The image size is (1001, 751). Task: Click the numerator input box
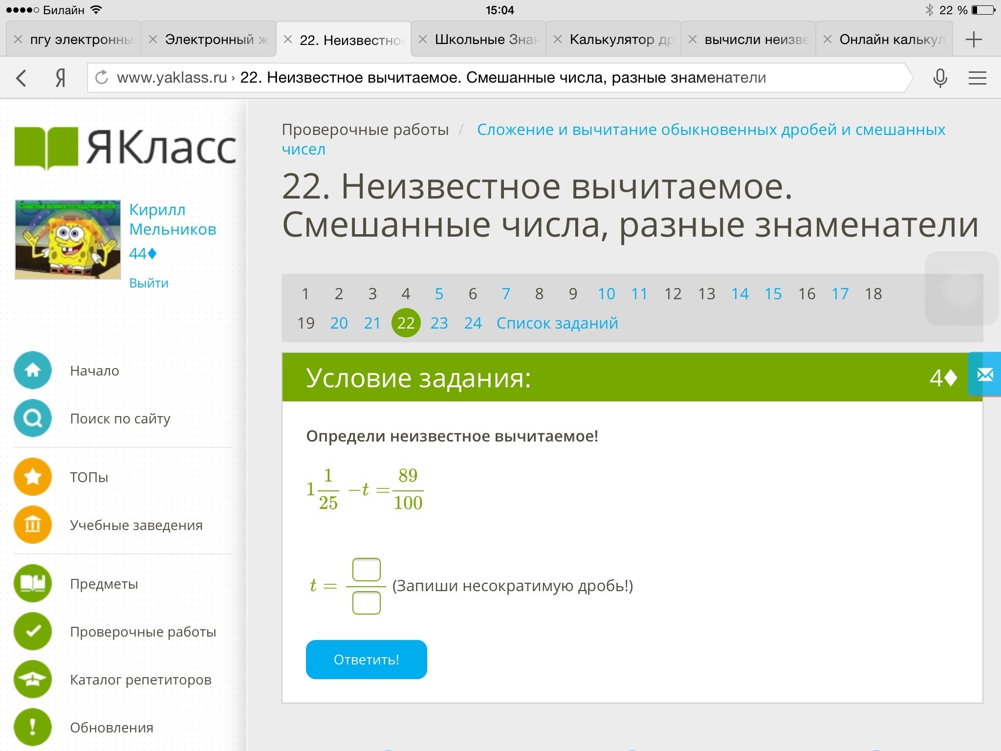[366, 570]
